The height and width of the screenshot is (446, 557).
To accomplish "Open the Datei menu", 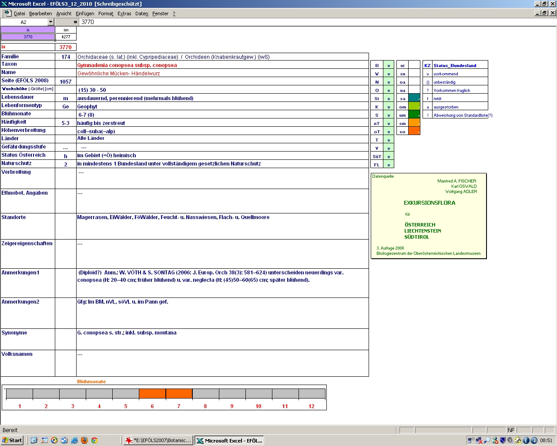I will (20, 14).
